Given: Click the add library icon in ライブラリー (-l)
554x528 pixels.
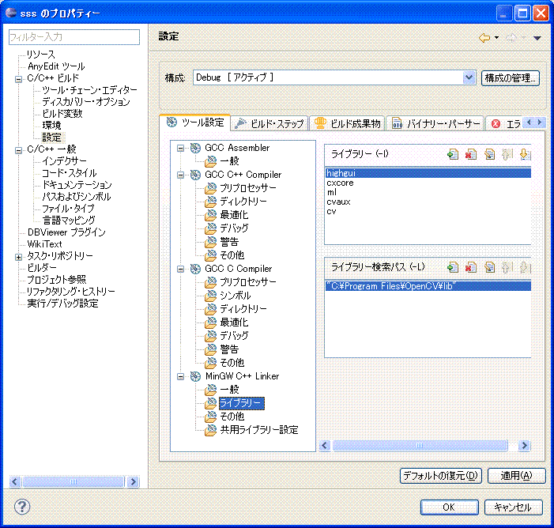Looking at the screenshot, I should 453,154.
